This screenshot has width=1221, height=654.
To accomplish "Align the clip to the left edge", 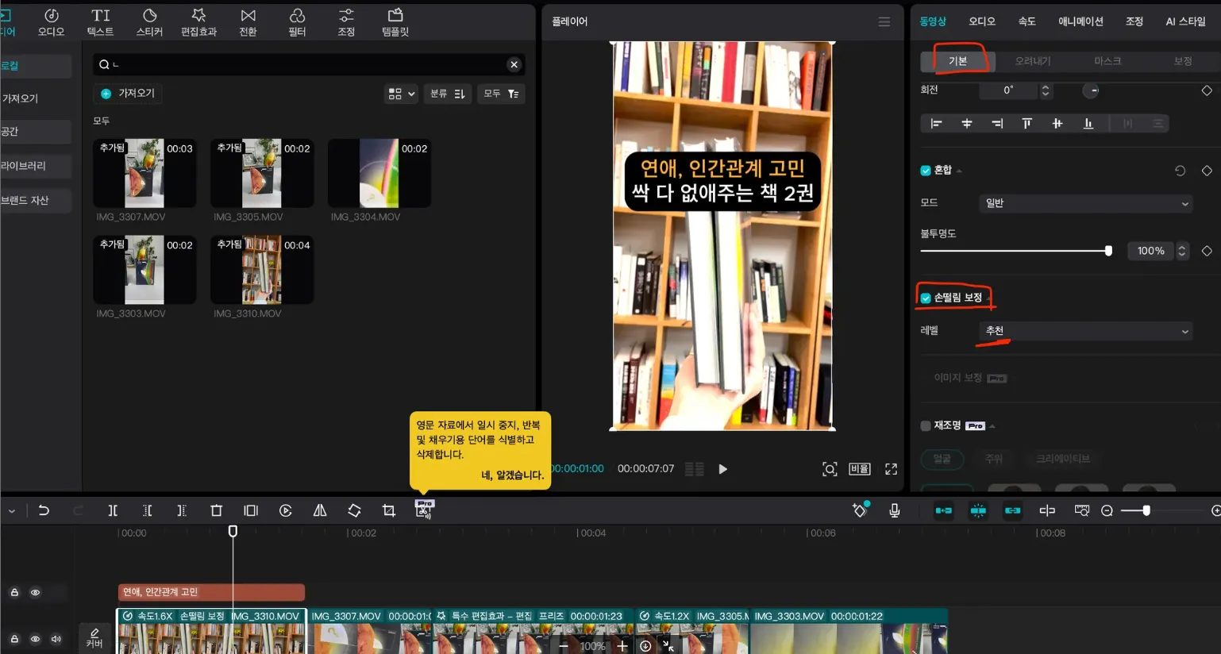I will [936, 123].
